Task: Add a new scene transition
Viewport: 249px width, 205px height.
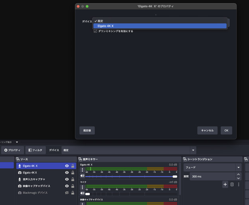Action: 225,184
